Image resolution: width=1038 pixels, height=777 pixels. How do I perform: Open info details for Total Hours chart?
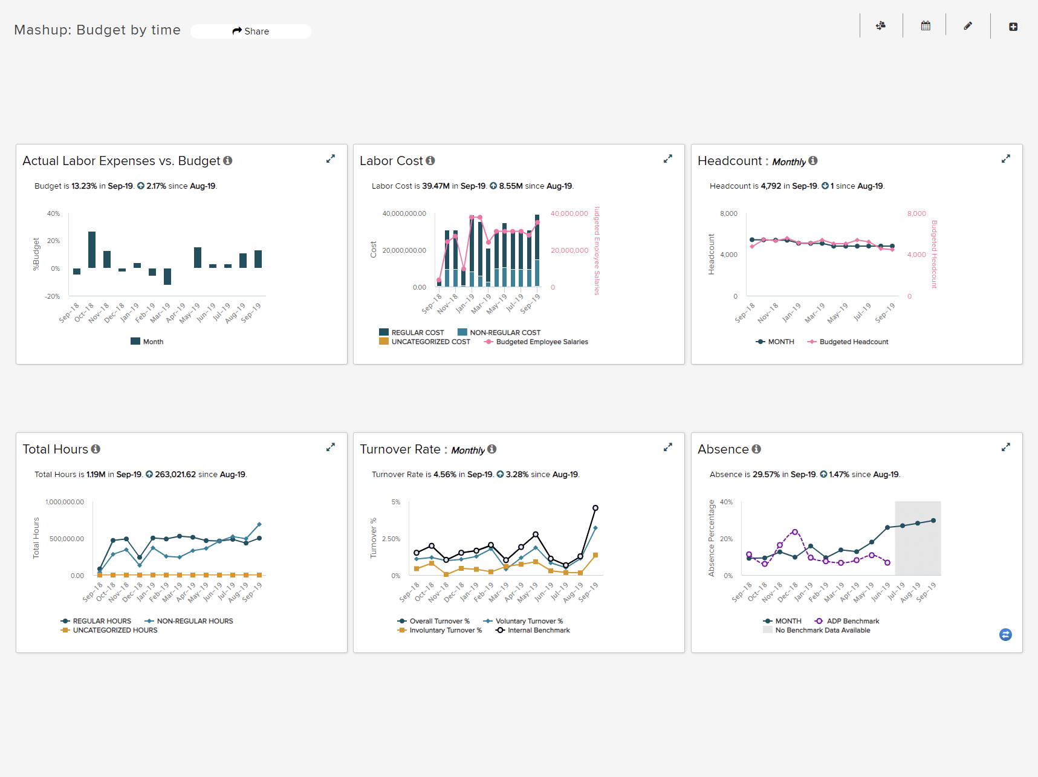pos(96,449)
